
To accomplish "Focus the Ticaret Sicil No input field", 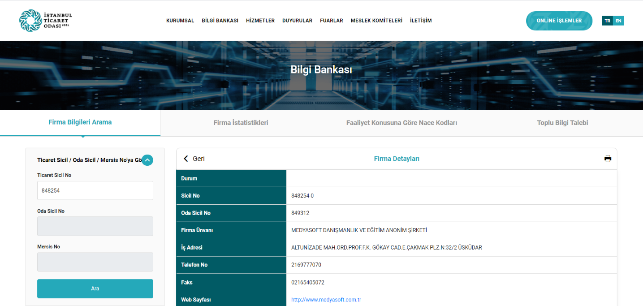I will (x=95, y=190).
